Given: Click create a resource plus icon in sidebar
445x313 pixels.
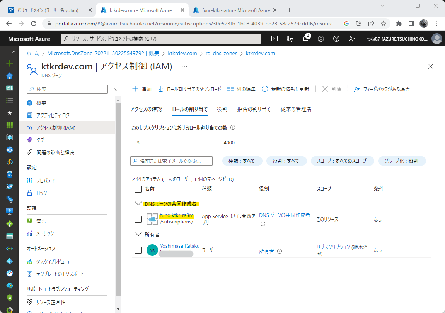Looking at the screenshot, I should [10, 63].
